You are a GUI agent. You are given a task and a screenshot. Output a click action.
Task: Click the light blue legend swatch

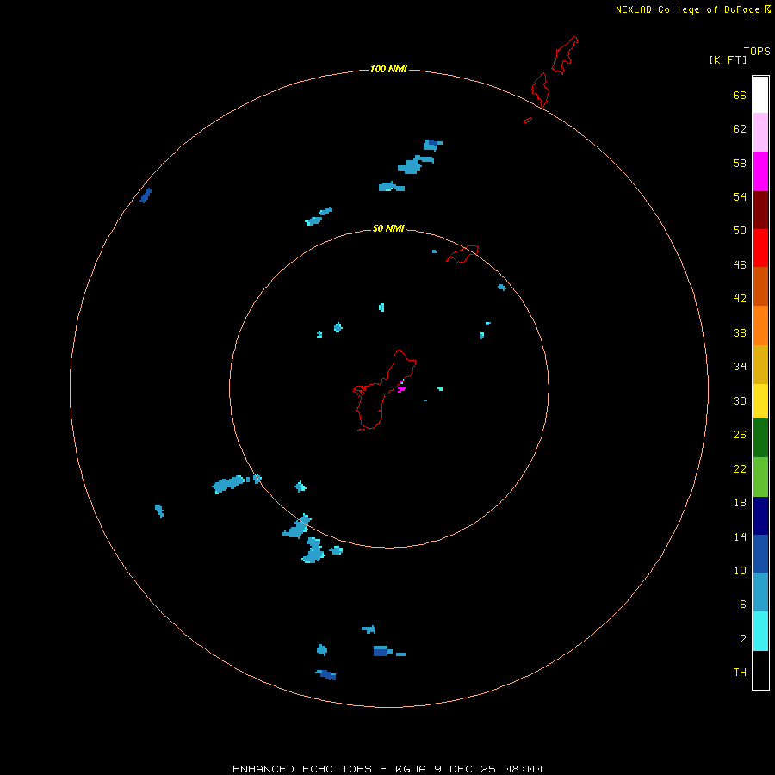(760, 592)
